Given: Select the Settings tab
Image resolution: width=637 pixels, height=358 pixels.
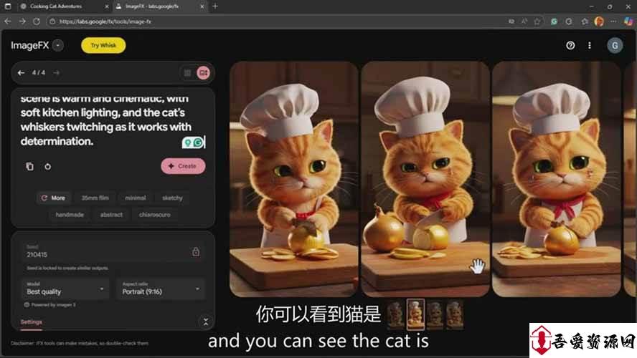Looking at the screenshot, I should [32, 322].
